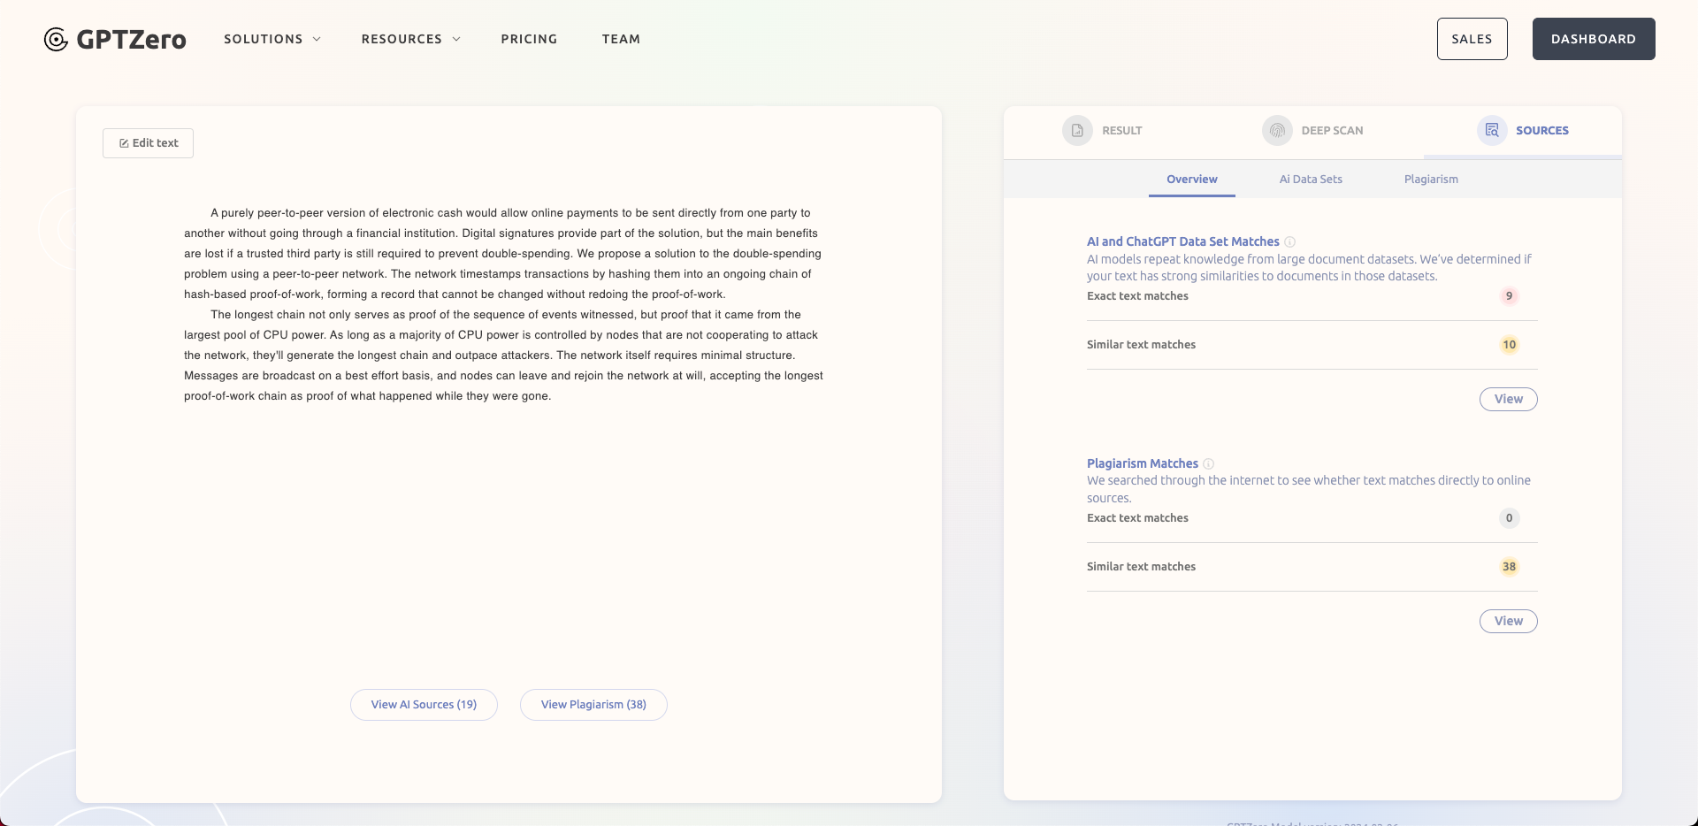Click the AI exact text matches count 9
Screen dimensions: 1698x826
[x=1510, y=296]
